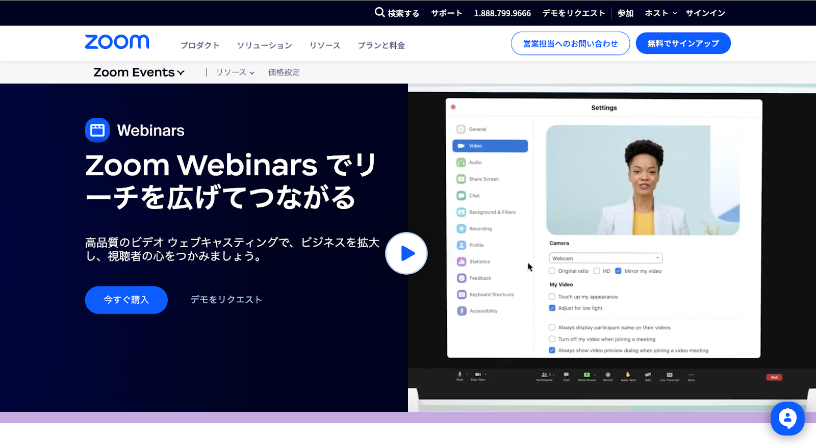The width and height of the screenshot is (816, 447).
Task: Click the General settings icon
Action: [461, 129]
